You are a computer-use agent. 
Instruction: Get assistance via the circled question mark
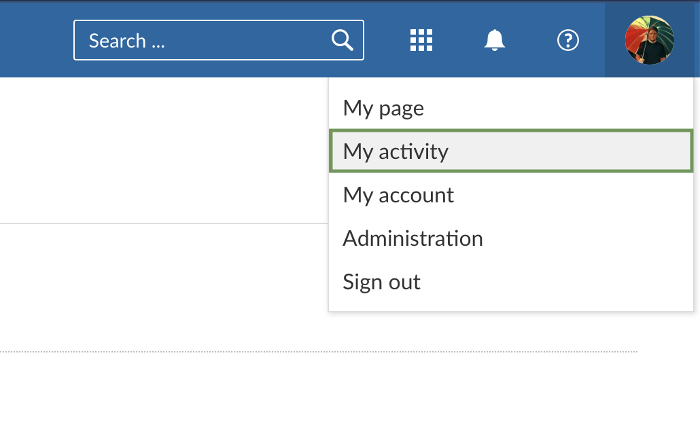pyautogui.click(x=567, y=41)
